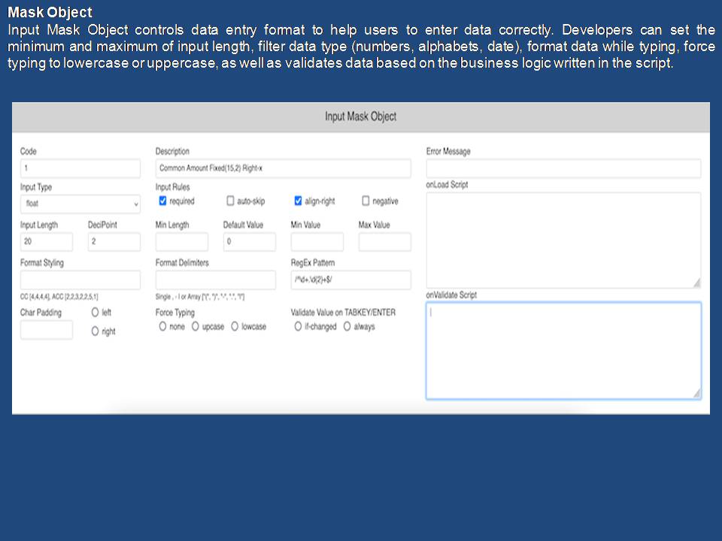Enable the negative checkbox
This screenshot has height=541, width=722.
tap(366, 201)
